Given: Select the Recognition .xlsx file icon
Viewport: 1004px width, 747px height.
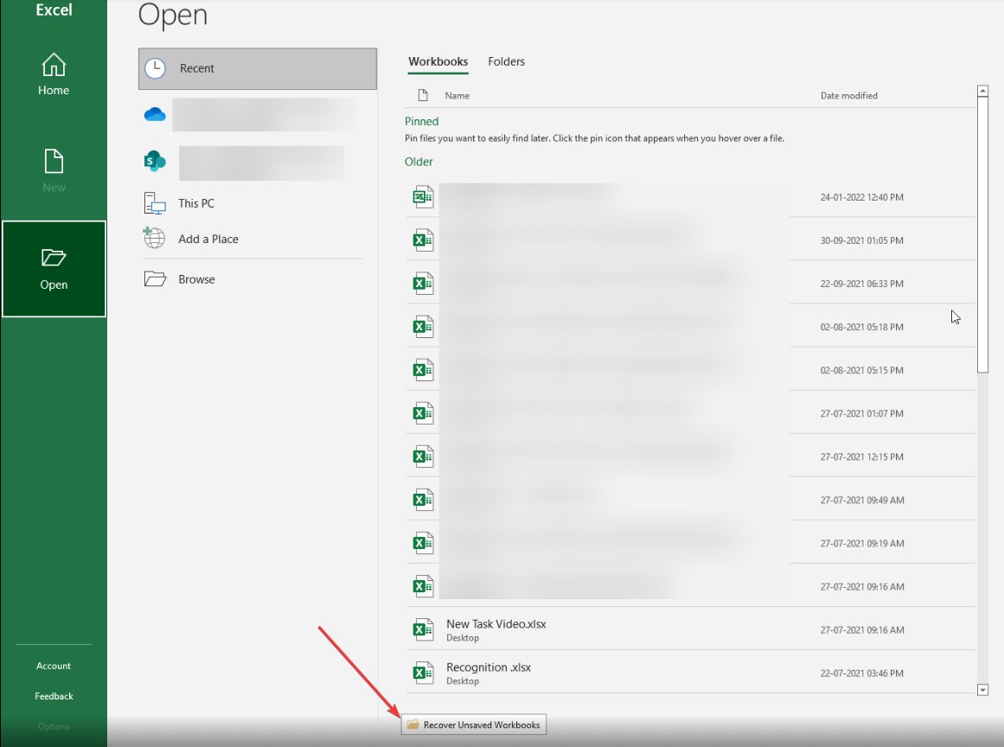Looking at the screenshot, I should pos(422,672).
